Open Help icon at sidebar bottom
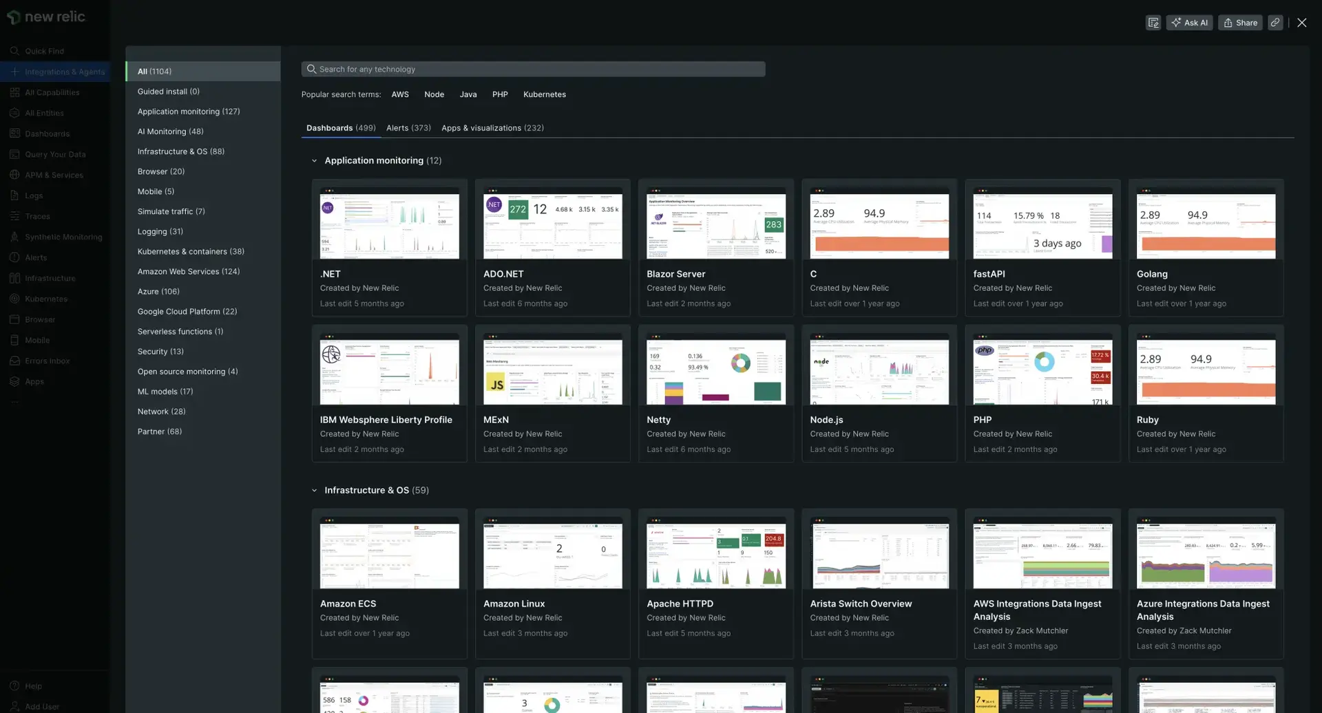The width and height of the screenshot is (1322, 713). click(14, 686)
